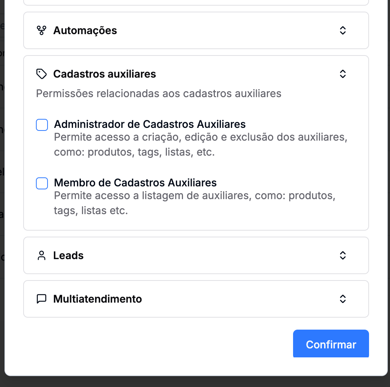
Task: Click the Administrador de Cadastros Auxiliares label
Action: tap(150, 124)
